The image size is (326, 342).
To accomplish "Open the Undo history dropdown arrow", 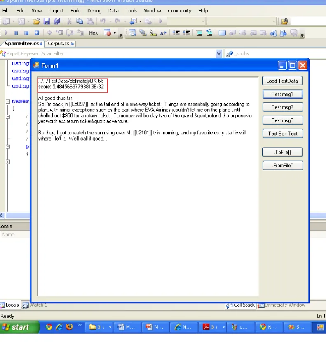I will 110,22.
